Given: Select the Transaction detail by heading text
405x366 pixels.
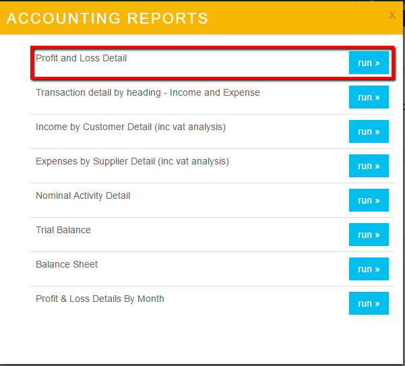Looking at the screenshot, I should (147, 93).
